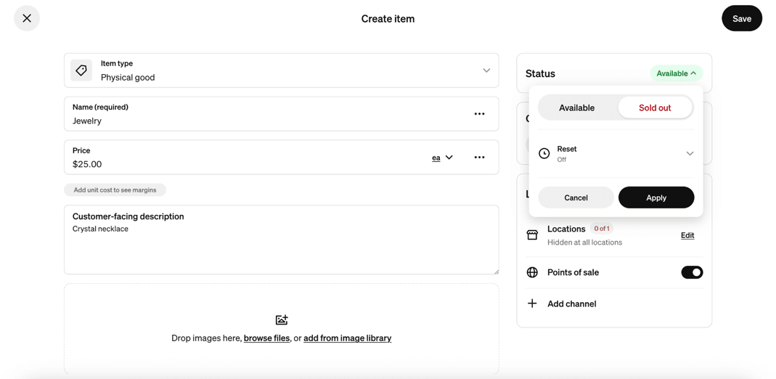This screenshot has width=776, height=379.
Task: Edit the Customer-facing description text area
Action: pos(281,240)
